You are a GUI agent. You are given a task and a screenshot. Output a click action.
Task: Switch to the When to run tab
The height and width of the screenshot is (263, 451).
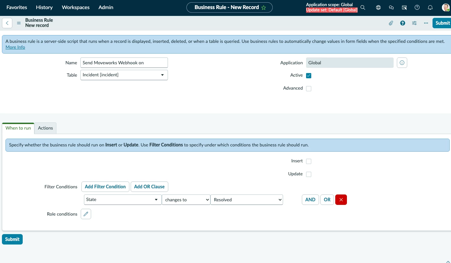pos(18,128)
